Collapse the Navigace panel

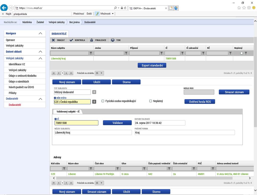40,33
